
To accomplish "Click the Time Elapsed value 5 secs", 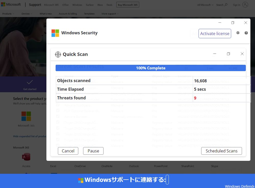I will [x=200, y=89].
